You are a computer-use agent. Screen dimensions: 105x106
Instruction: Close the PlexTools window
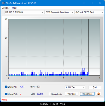click(100, 3)
